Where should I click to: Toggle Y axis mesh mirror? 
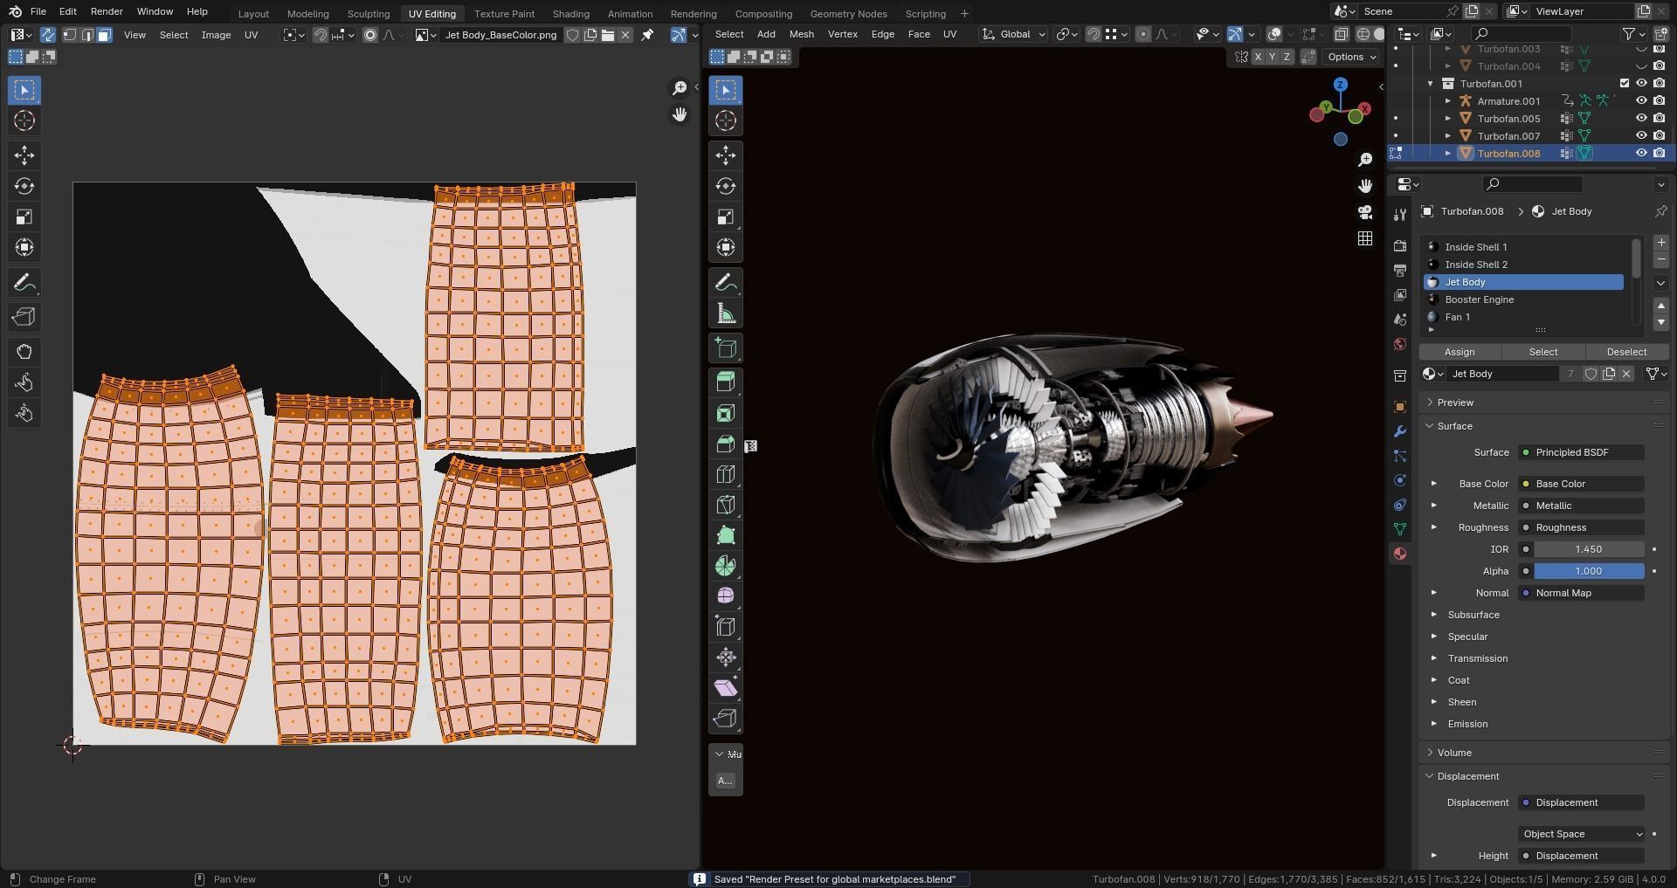pyautogui.click(x=1272, y=57)
